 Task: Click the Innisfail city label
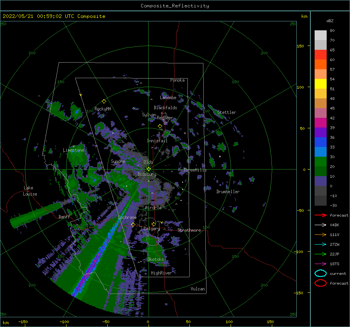pos(157,141)
